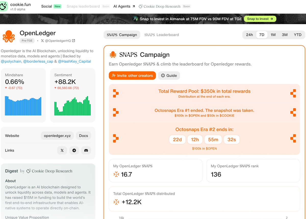The image size is (306, 219).
Task: Open AI Agents external link
Action: [124, 6]
